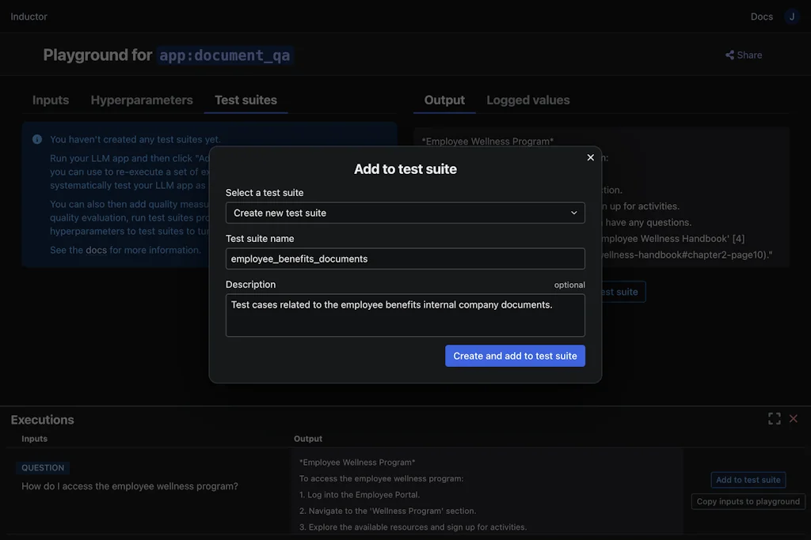Open the Output tab
Viewport: 811px width, 540px height.
[444, 100]
